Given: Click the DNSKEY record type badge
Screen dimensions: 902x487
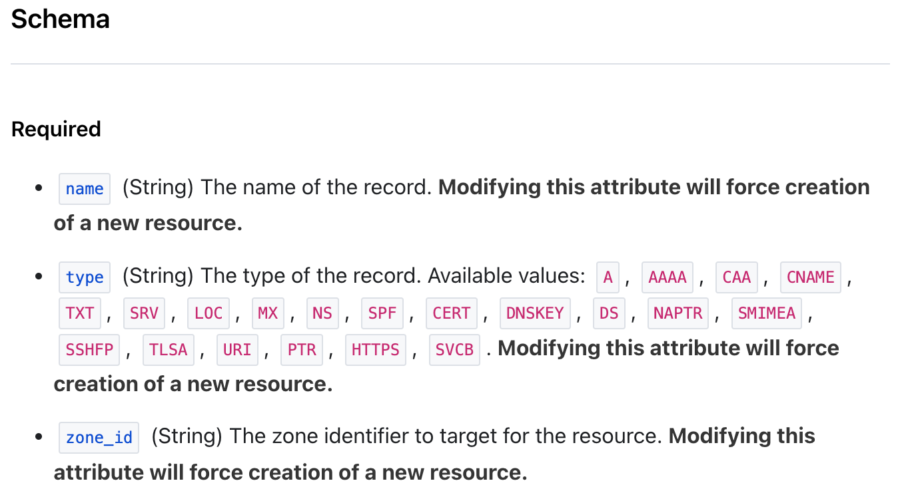Looking at the screenshot, I should click(x=535, y=313).
